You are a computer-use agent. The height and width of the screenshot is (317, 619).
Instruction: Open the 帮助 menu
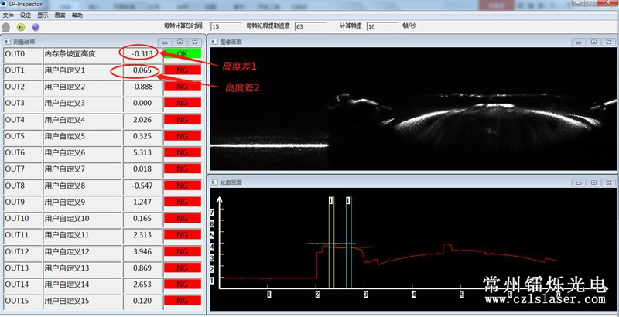[x=77, y=15]
